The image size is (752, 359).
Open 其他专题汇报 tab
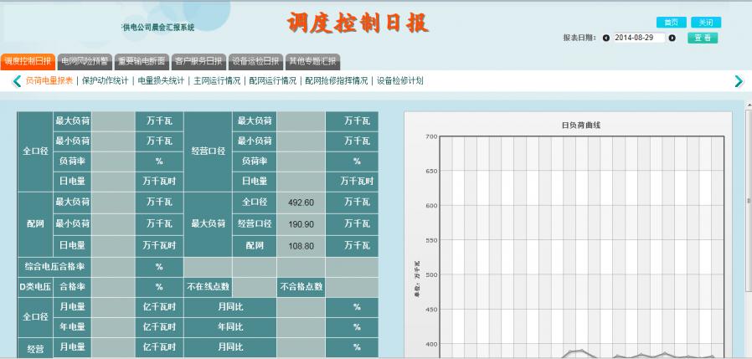tap(312, 61)
